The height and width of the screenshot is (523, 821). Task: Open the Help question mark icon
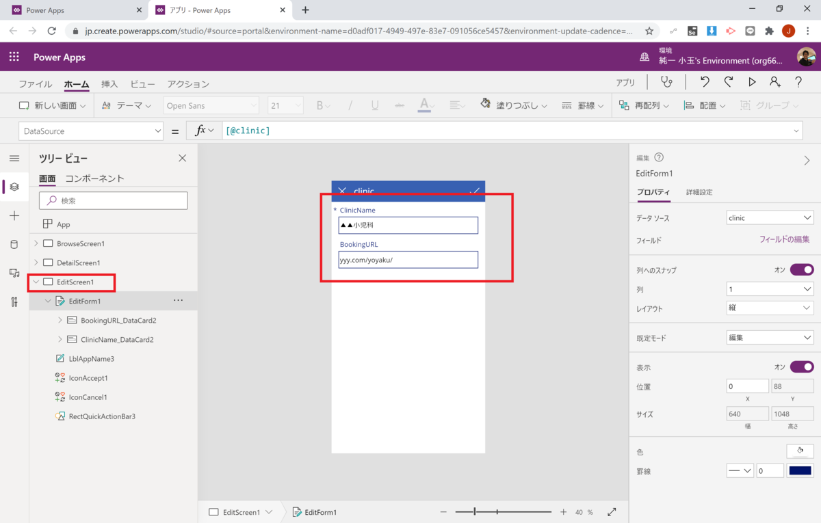click(x=798, y=82)
